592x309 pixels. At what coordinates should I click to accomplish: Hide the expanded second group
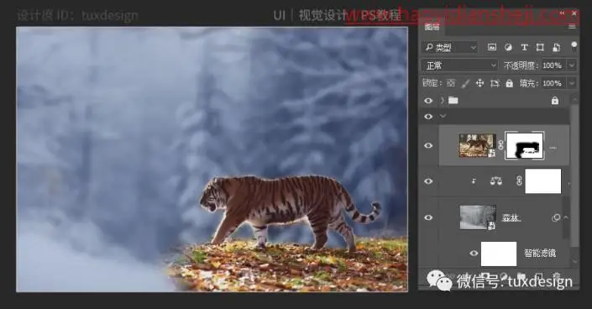tap(428, 117)
